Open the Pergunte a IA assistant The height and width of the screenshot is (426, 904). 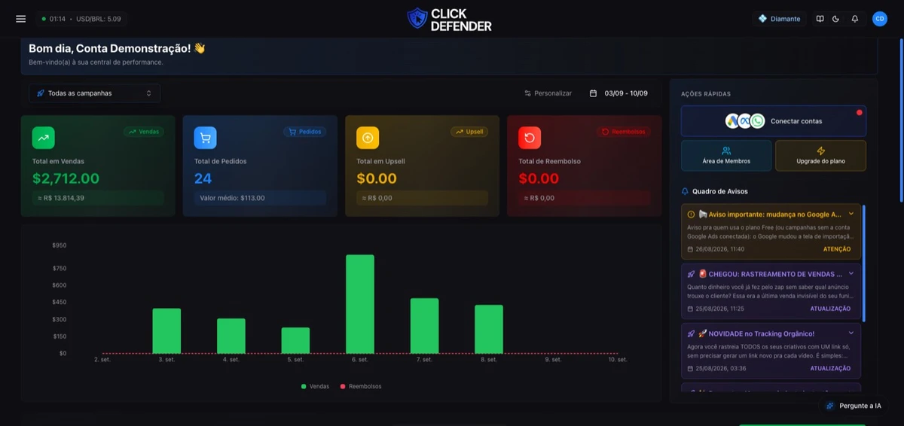(x=854, y=406)
